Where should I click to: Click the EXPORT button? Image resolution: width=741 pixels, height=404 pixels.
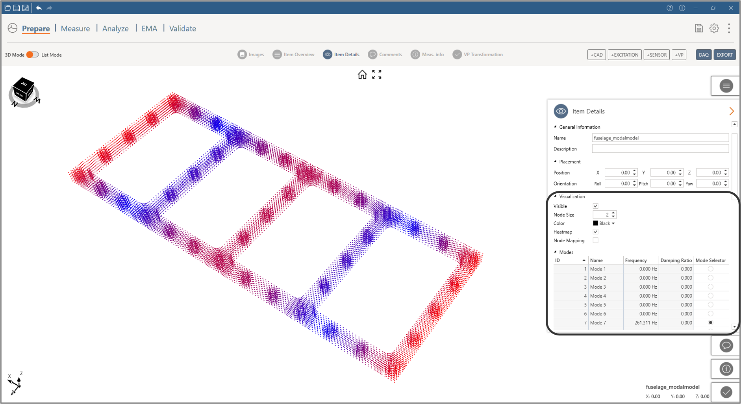pyautogui.click(x=724, y=55)
